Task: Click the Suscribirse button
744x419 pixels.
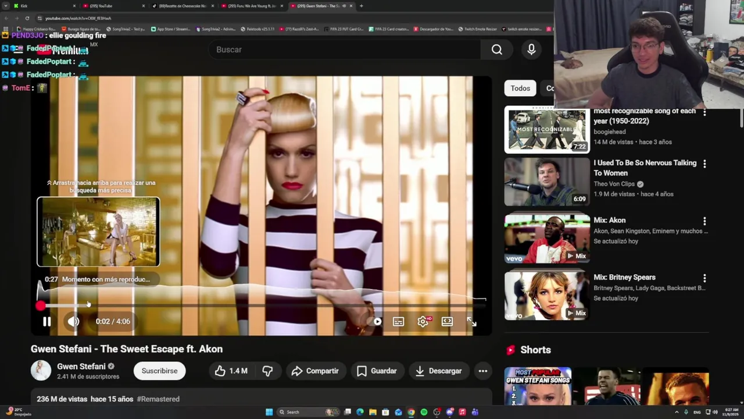Action: tap(159, 371)
